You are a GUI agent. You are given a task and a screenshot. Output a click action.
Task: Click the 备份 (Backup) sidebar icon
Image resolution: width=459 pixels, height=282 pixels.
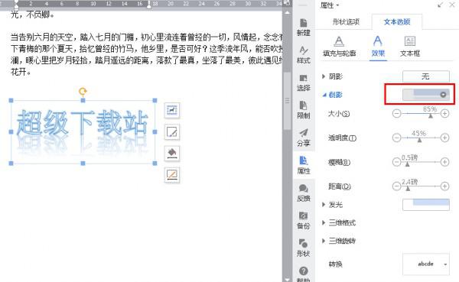pos(304,221)
